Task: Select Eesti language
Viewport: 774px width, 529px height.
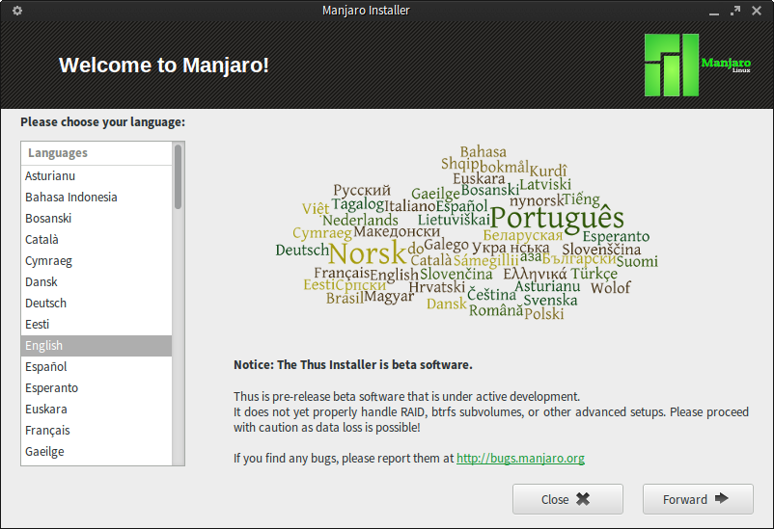Action: (x=97, y=325)
